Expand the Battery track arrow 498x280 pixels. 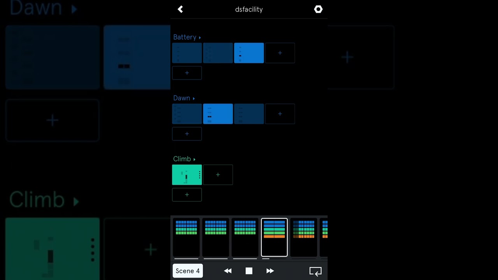tap(200, 38)
